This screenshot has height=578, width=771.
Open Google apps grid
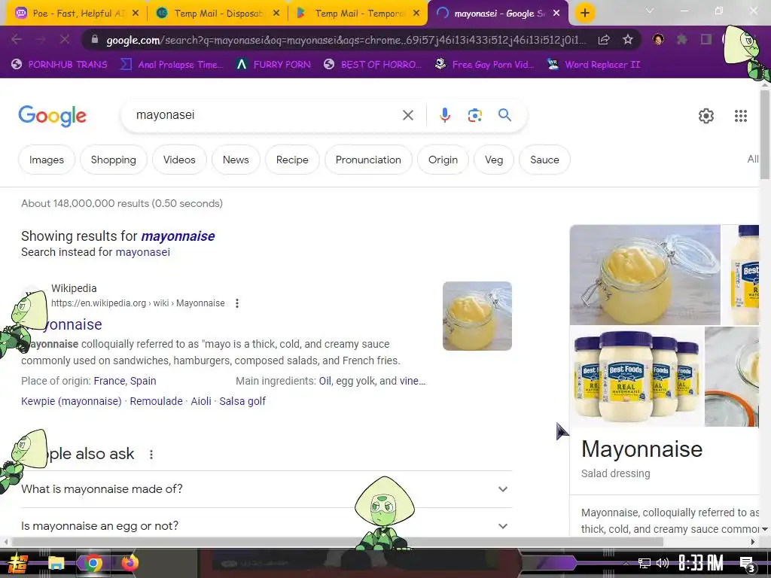pyautogui.click(x=741, y=115)
